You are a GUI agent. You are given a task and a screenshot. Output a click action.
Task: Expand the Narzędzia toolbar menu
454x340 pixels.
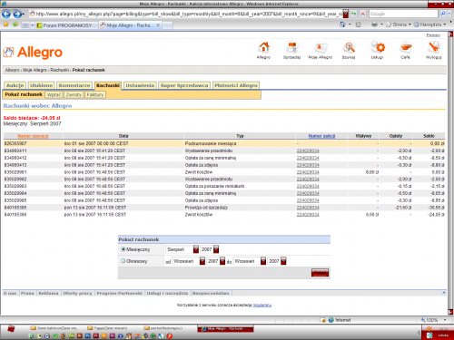430,24
